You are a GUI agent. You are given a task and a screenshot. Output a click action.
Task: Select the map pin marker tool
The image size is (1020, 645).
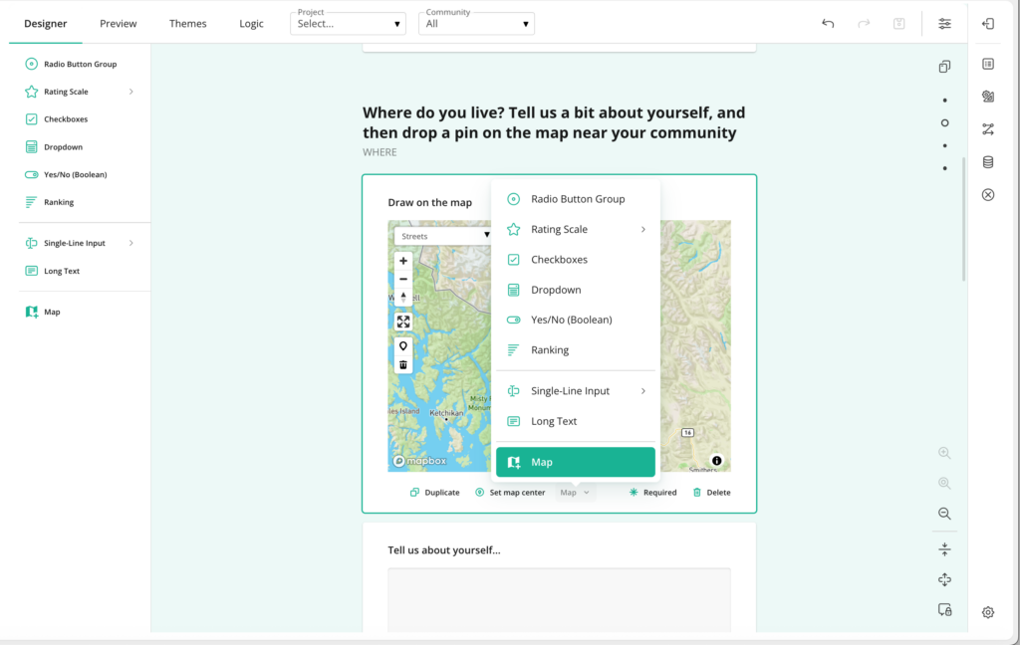point(403,346)
